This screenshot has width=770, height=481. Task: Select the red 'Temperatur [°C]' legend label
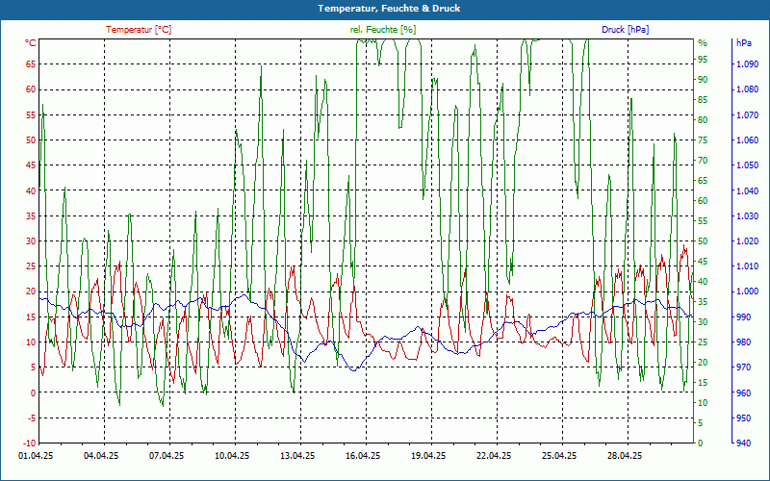click(139, 30)
